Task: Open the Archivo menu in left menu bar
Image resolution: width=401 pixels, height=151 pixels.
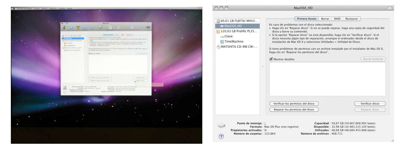Action: pos(36,9)
